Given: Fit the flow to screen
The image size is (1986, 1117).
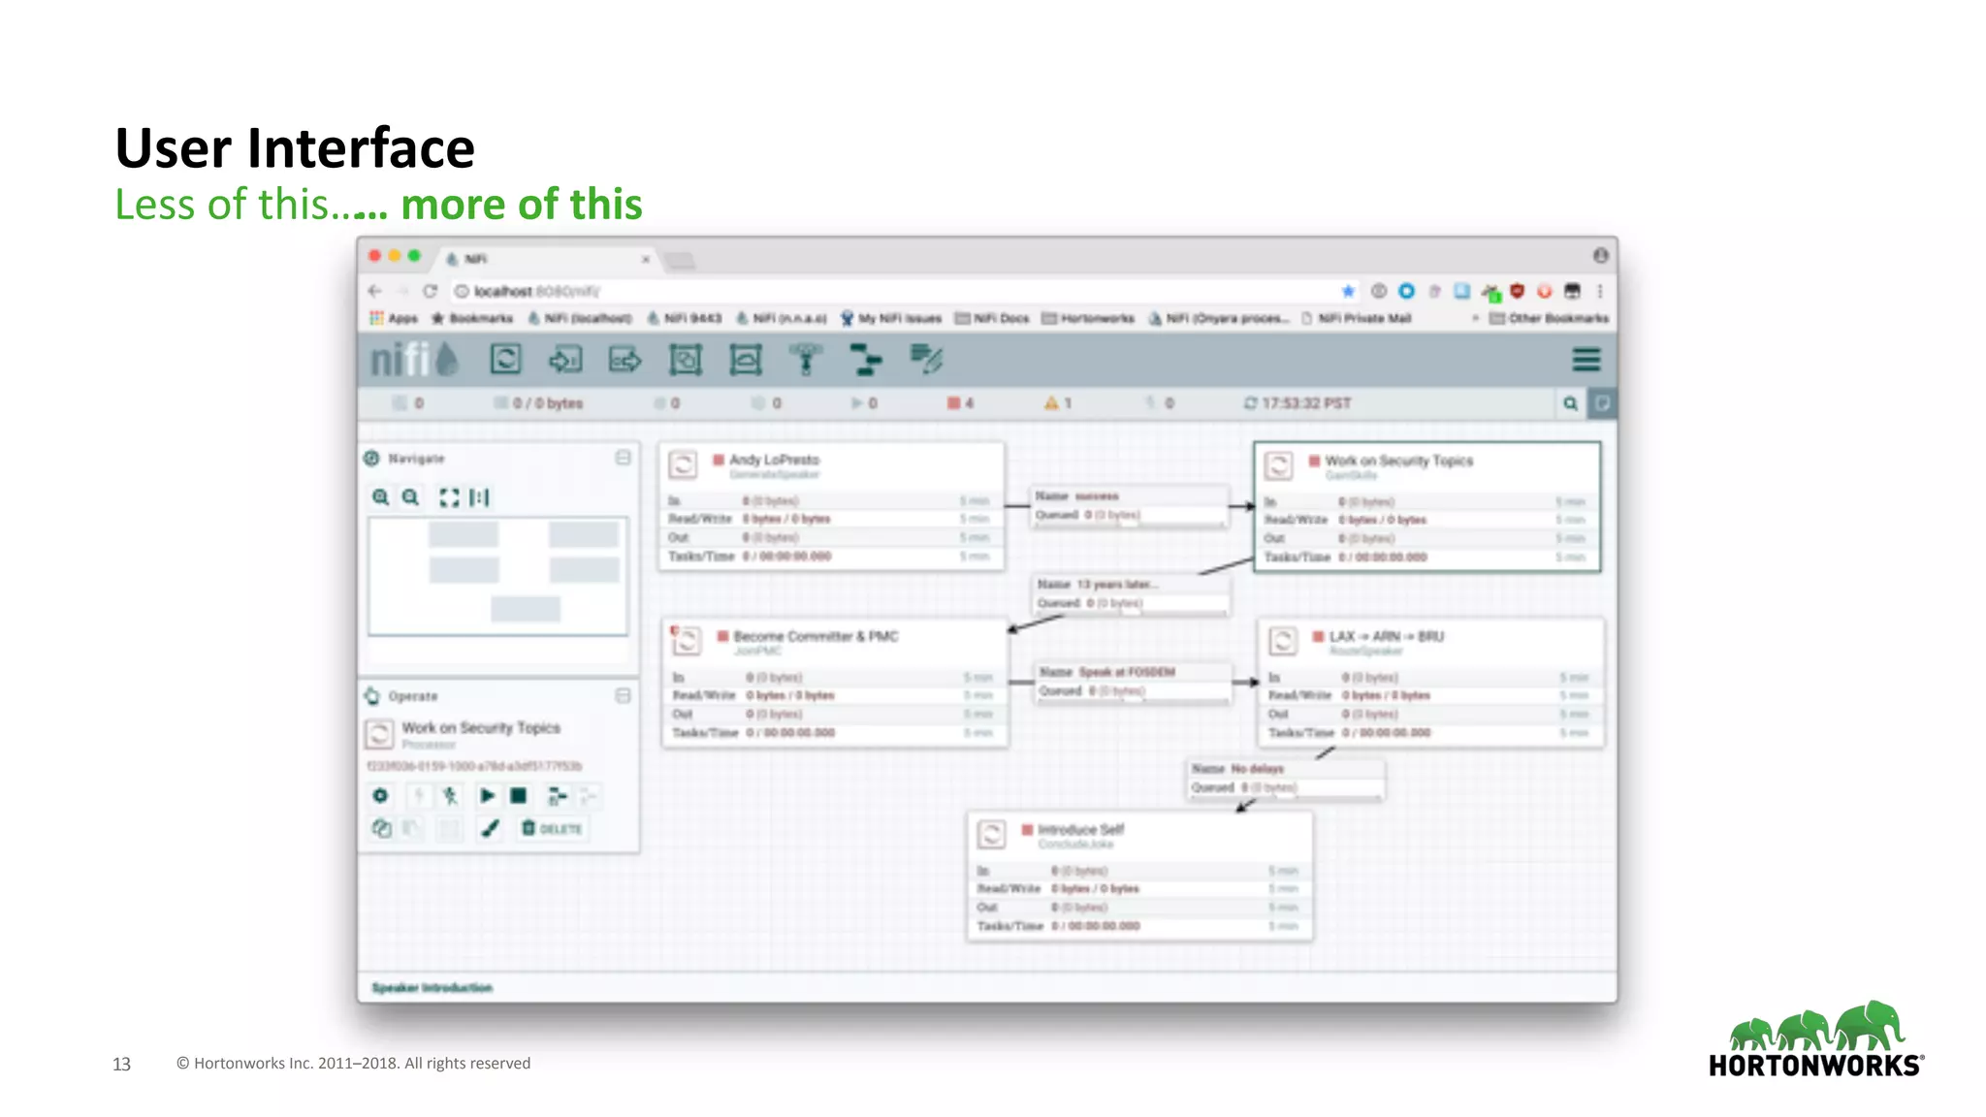Looking at the screenshot, I should click(x=449, y=497).
